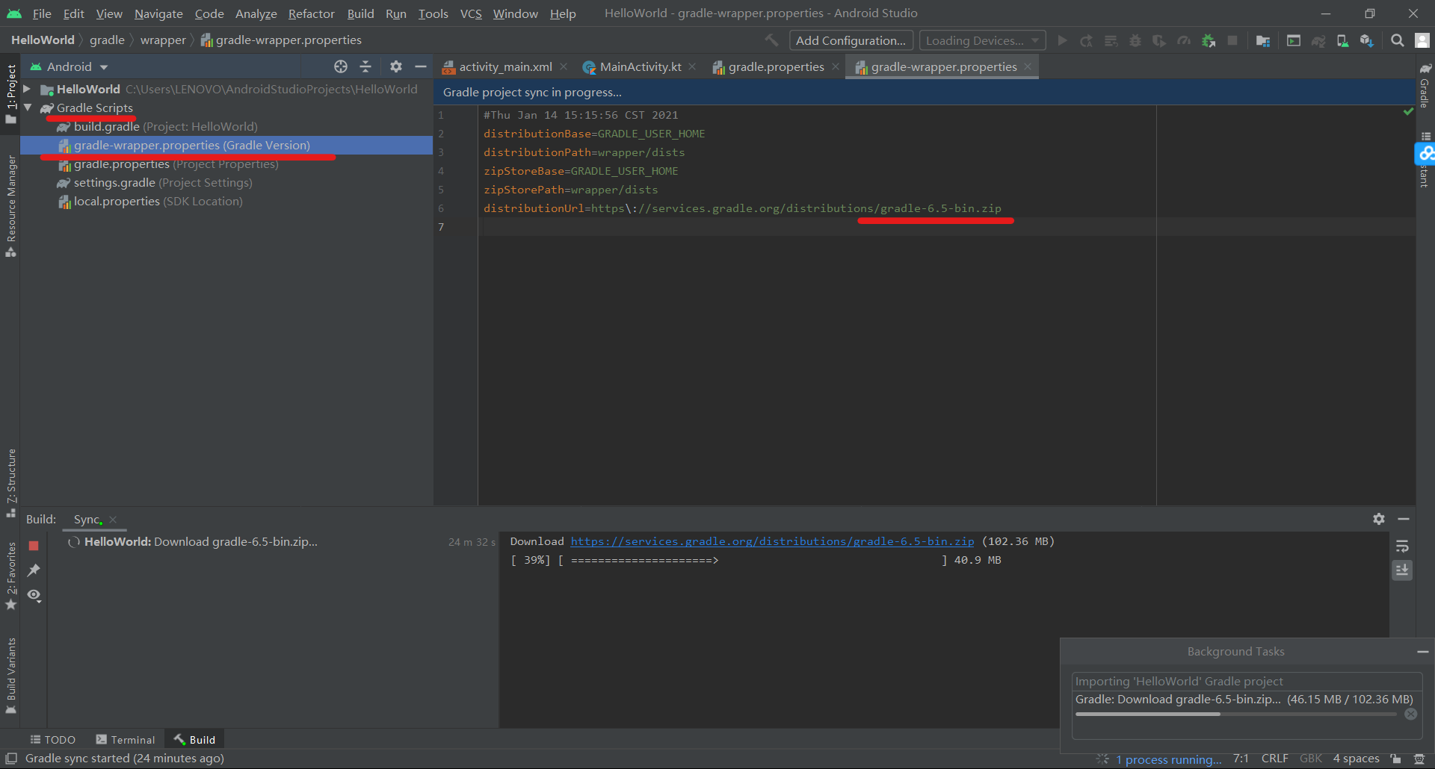Click the Add Configuration button

click(850, 40)
